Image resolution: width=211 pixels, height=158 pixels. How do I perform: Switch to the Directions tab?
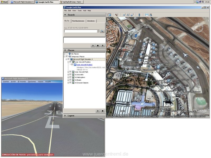click(91, 21)
